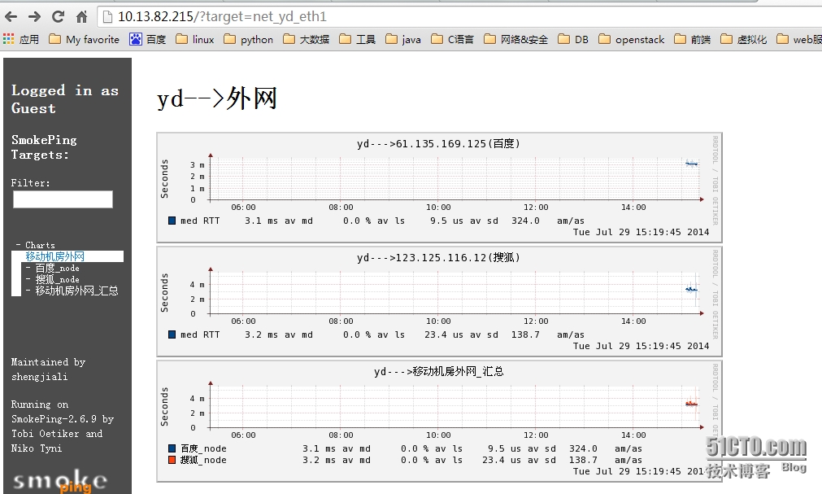Open the 61.135.169.125(百度) latency graph

point(439,187)
